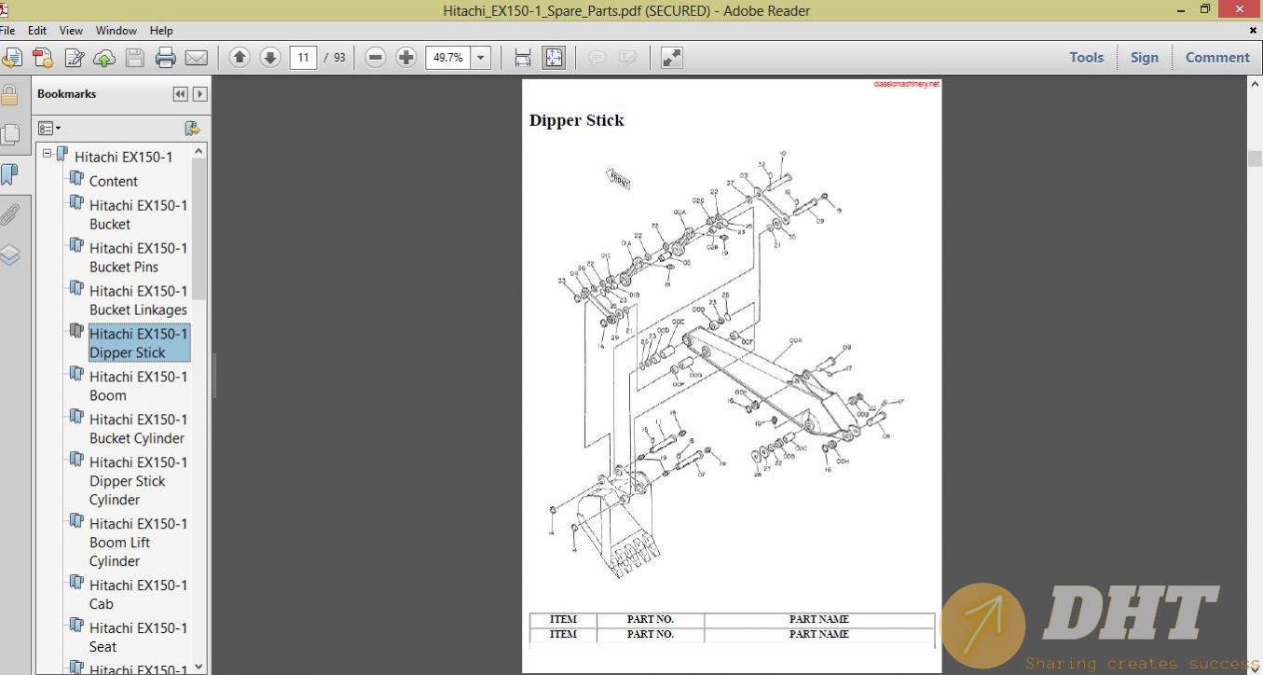Open the Sign pane

click(1144, 58)
